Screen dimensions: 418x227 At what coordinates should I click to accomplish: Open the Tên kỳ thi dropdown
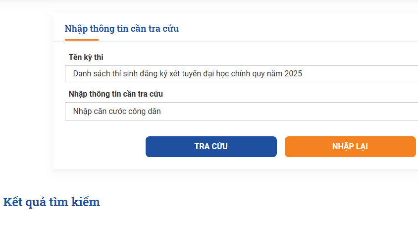242,74
